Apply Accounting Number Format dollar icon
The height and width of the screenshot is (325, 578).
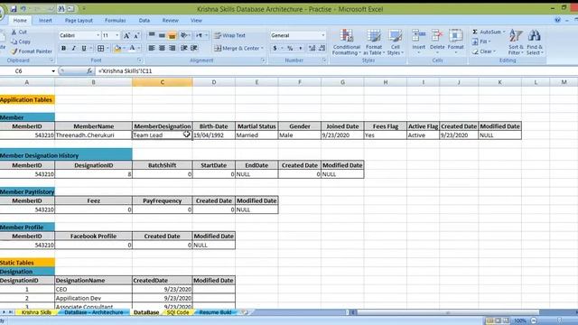[275, 48]
